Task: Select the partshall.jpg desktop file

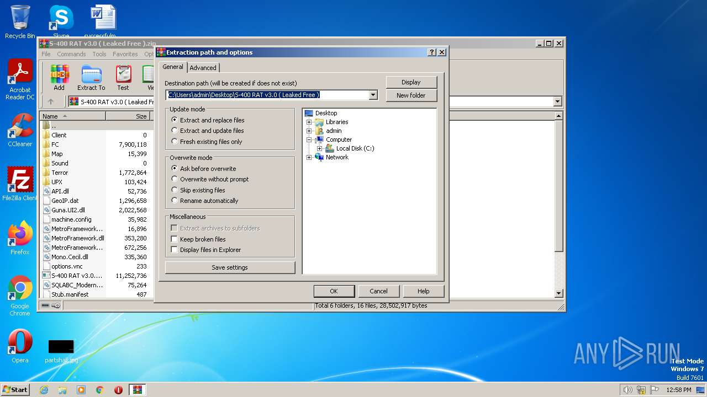Action: point(61,351)
